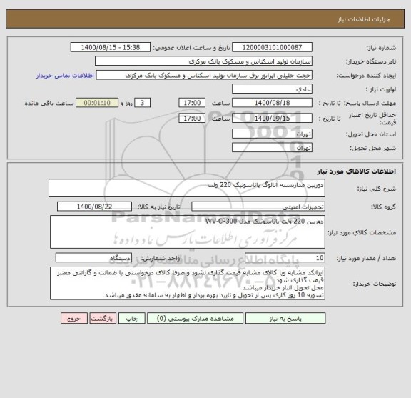Click the need date field 1400/08/22

point(94,207)
